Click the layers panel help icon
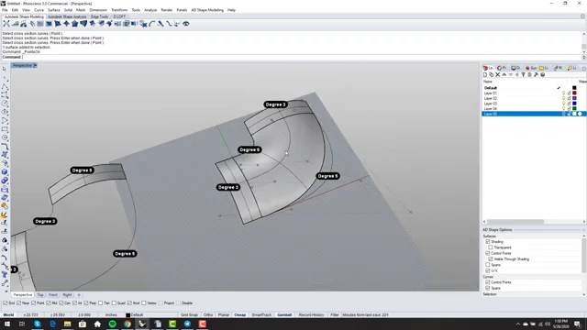 pyautogui.click(x=542, y=74)
